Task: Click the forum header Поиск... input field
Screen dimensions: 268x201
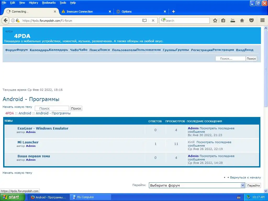Action: (x=230, y=59)
